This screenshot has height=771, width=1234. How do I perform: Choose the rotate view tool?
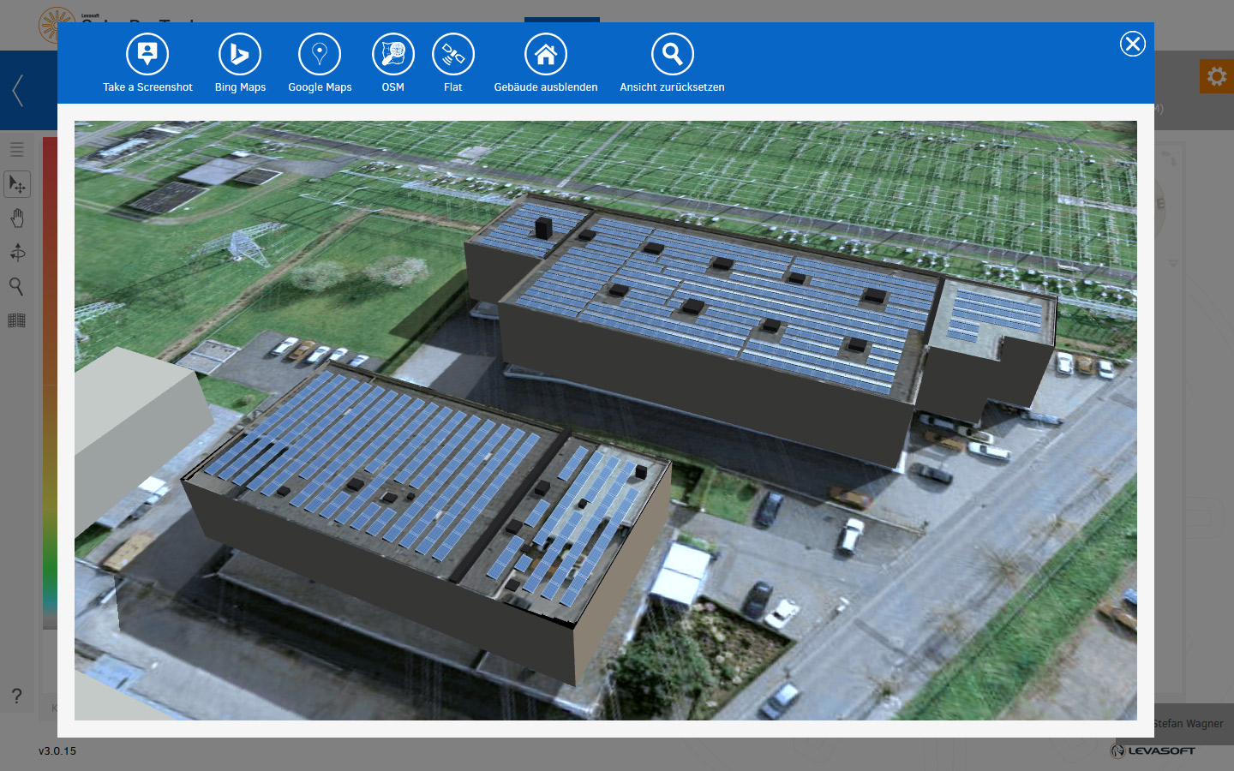coord(17,252)
